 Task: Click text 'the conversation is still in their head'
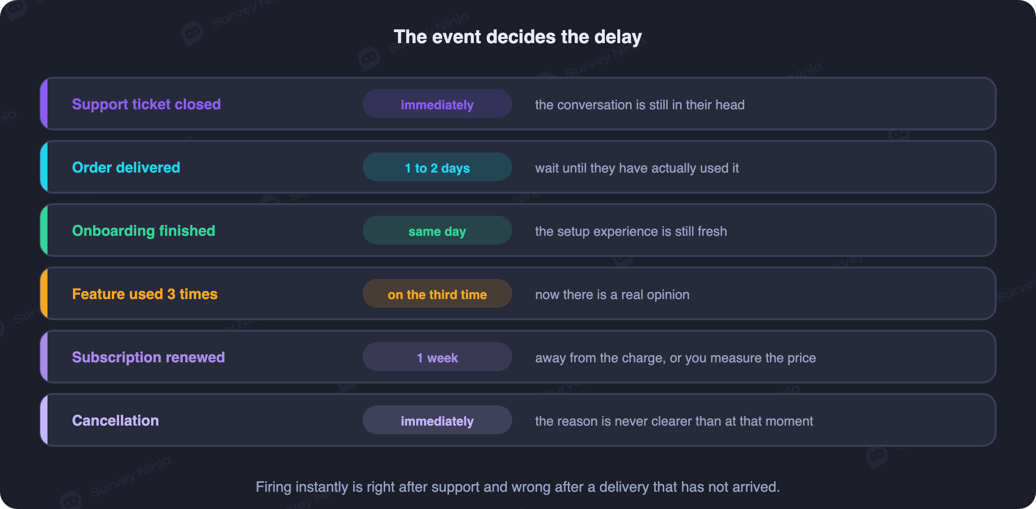[x=640, y=105]
